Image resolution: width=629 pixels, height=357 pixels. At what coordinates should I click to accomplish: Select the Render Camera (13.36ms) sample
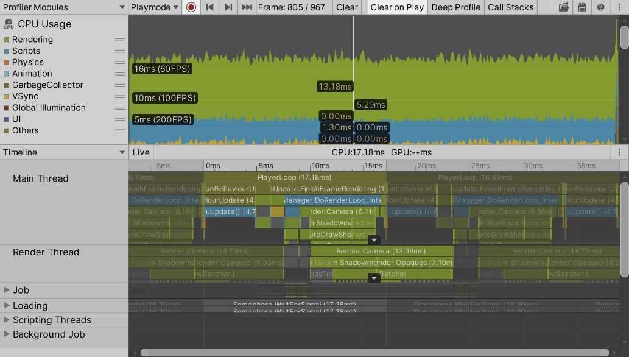(x=381, y=251)
